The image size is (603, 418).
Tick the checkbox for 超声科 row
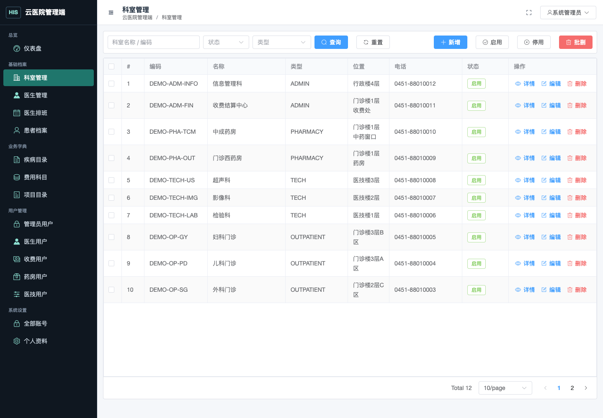[x=111, y=180]
